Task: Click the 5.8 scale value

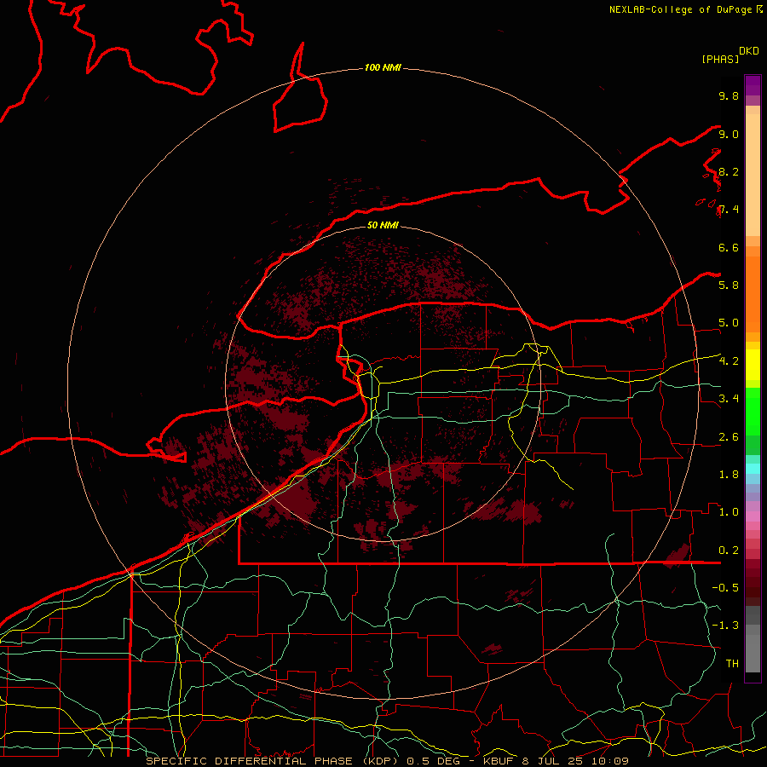Action: coord(729,285)
